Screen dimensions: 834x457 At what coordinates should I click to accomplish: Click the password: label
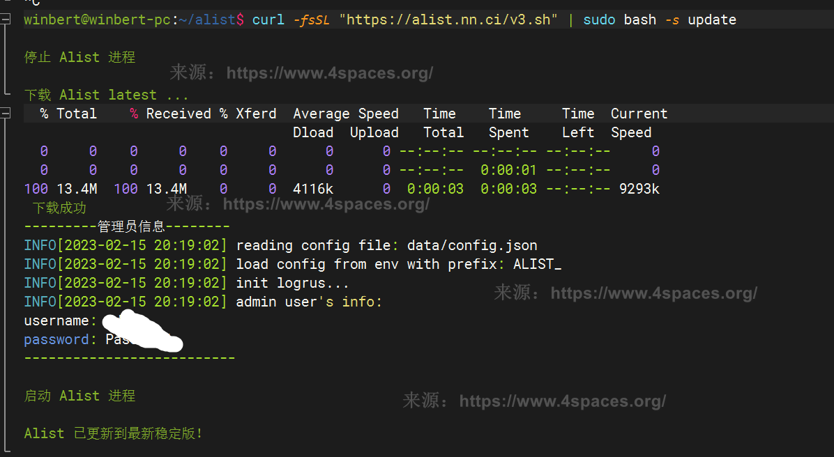pos(60,339)
